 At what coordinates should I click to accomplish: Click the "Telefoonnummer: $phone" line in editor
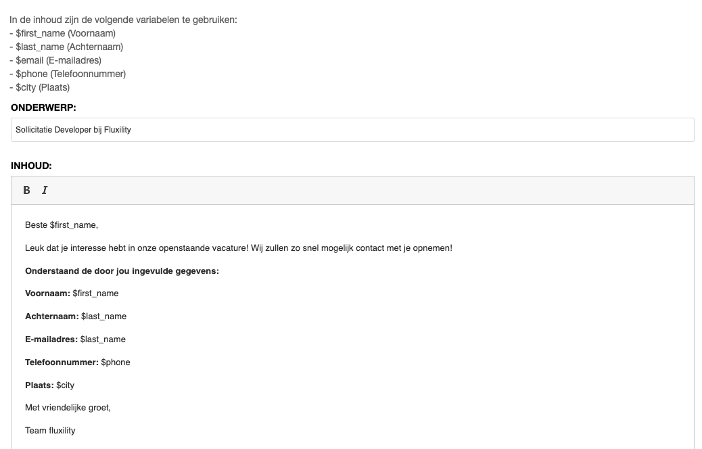[x=78, y=362]
